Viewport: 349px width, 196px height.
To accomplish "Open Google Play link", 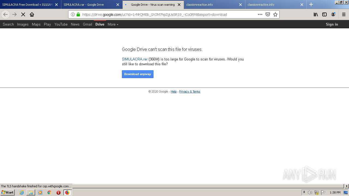I will [x=47, y=24].
